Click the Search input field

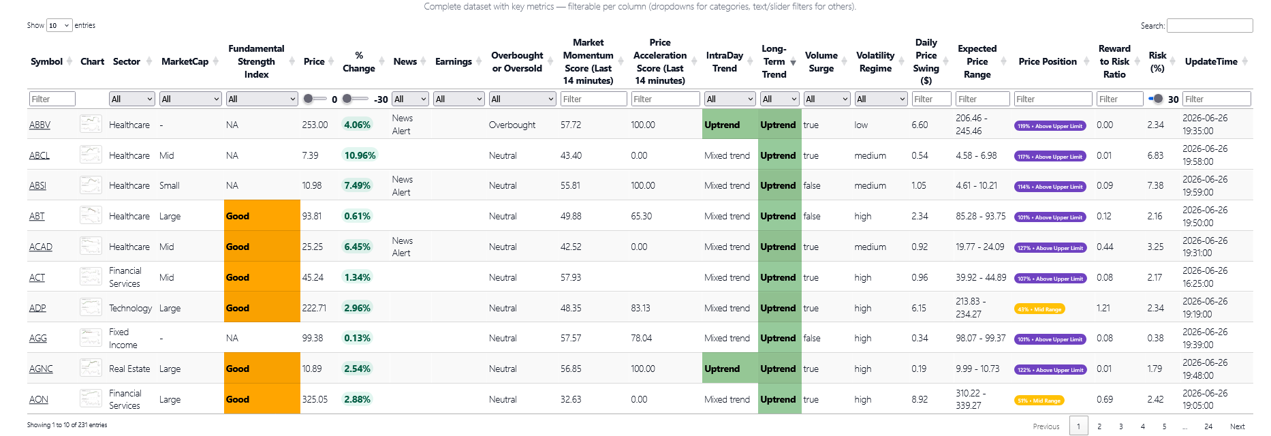pyautogui.click(x=1210, y=25)
